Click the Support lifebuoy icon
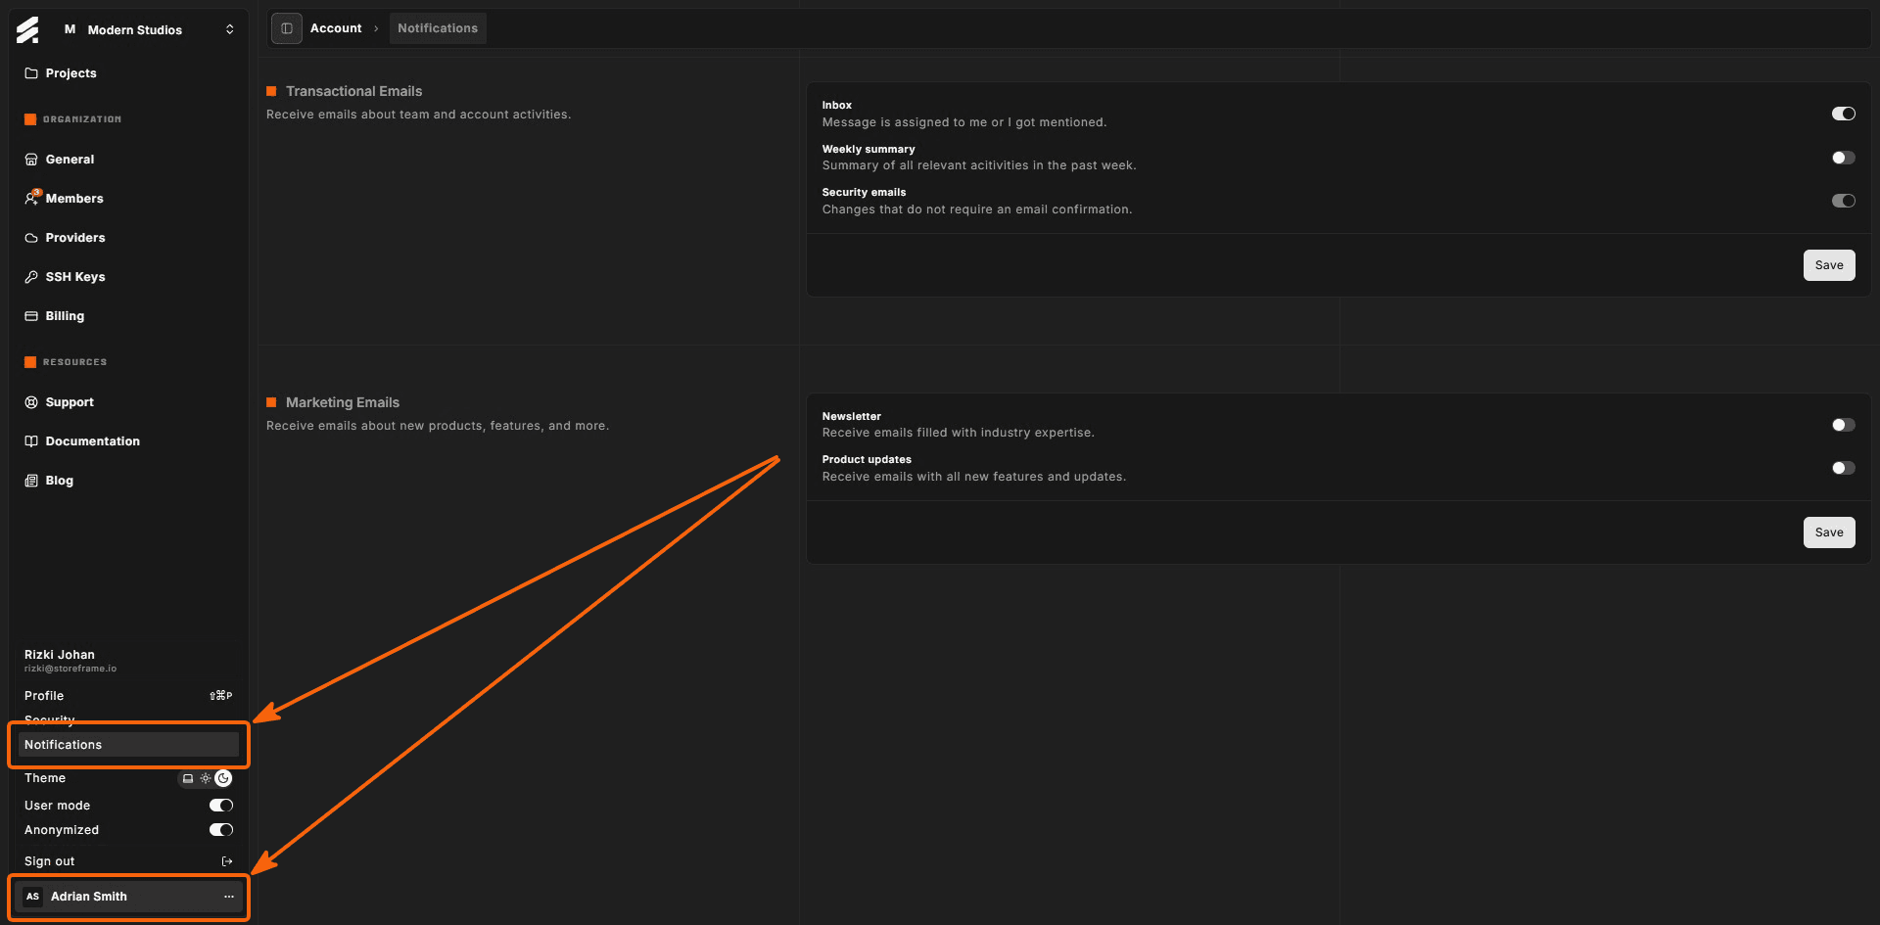 click(31, 402)
